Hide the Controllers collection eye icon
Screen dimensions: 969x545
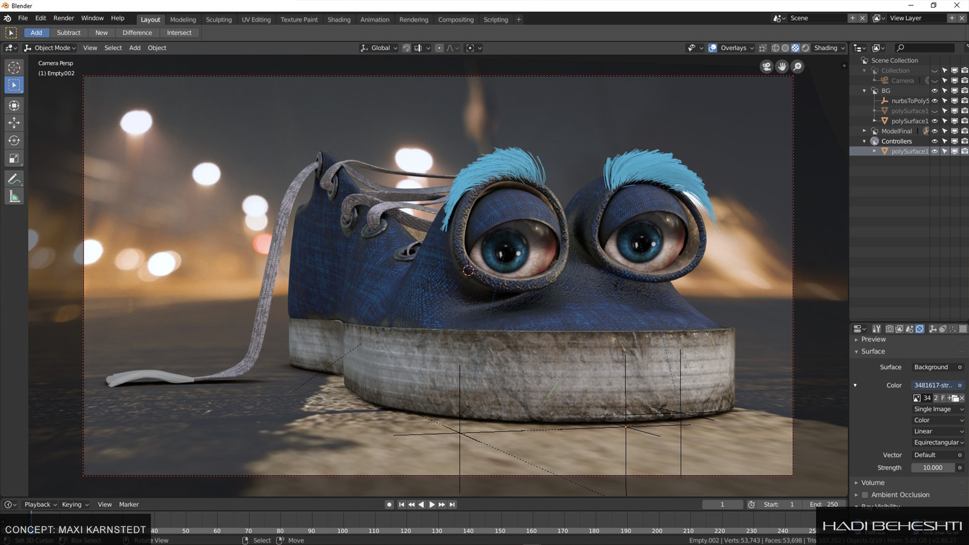934,141
